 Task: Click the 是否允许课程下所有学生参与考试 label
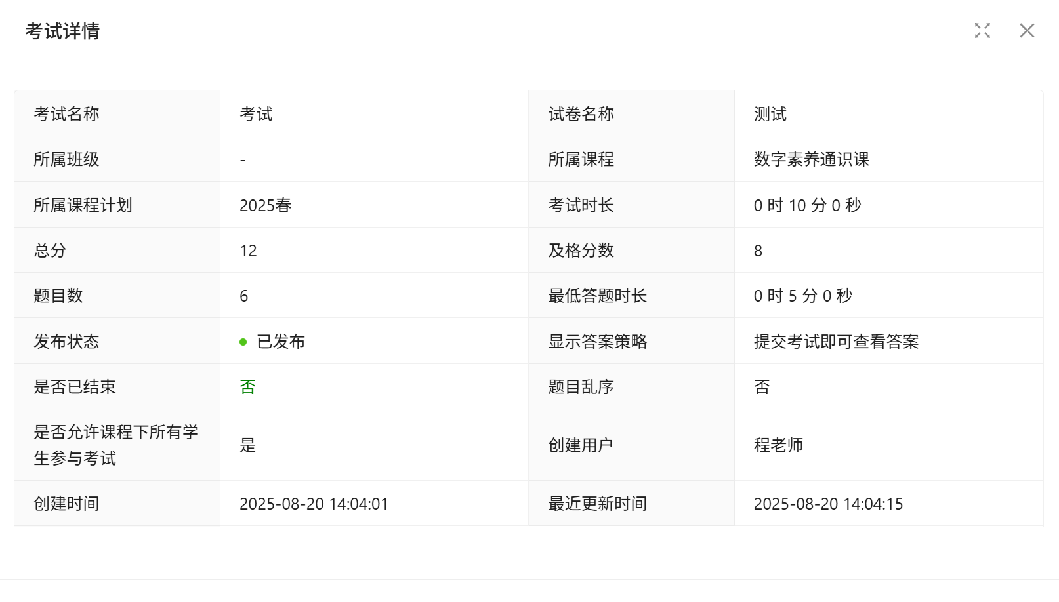pos(116,445)
